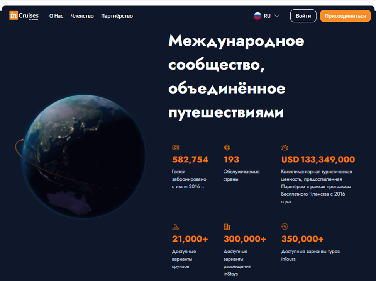Click the compass icon above 350,000+

285,227
